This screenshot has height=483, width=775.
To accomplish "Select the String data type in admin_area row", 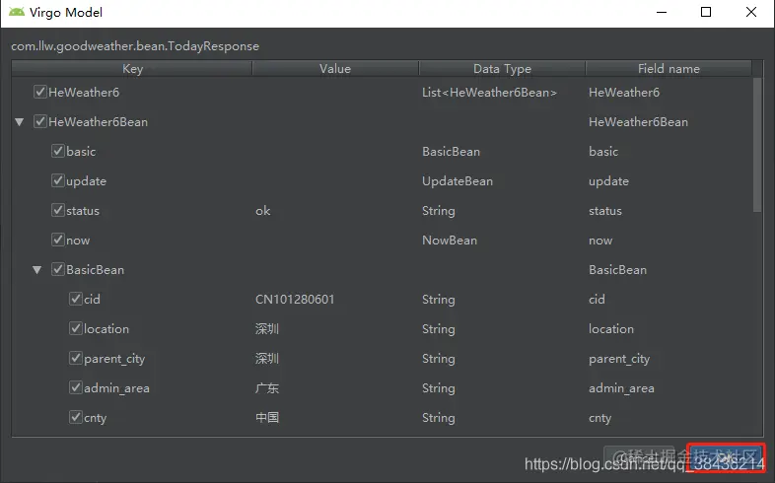I will pos(439,388).
